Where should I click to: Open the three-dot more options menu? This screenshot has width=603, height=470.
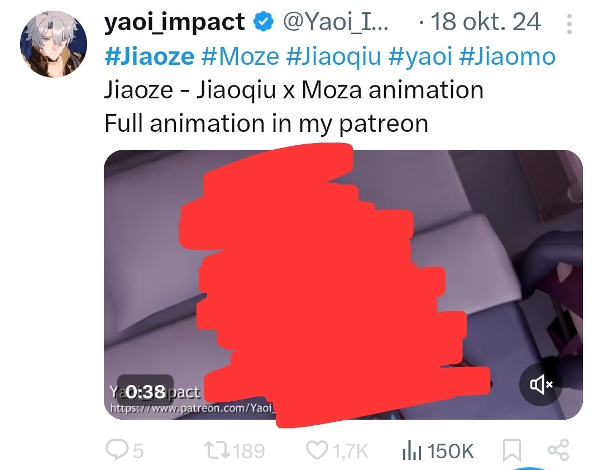pos(569,24)
